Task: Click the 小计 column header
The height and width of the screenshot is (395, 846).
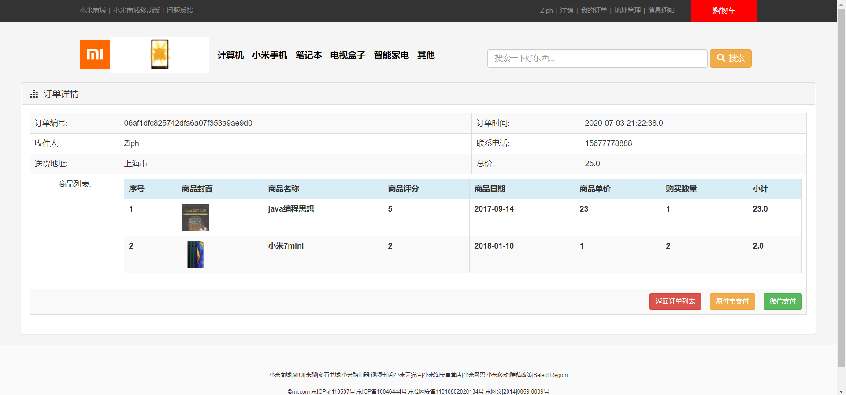Action: click(x=760, y=189)
